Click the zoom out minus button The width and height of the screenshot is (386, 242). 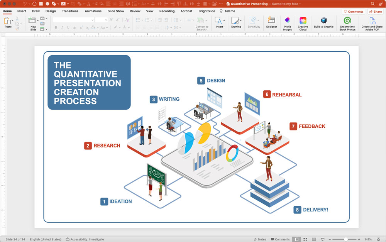(x=330, y=239)
